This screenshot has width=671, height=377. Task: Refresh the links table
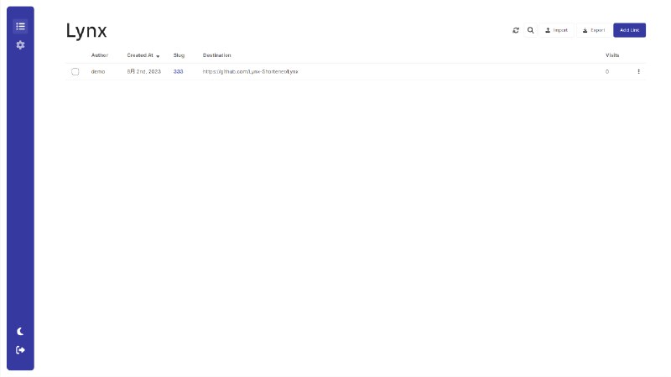pyautogui.click(x=516, y=30)
